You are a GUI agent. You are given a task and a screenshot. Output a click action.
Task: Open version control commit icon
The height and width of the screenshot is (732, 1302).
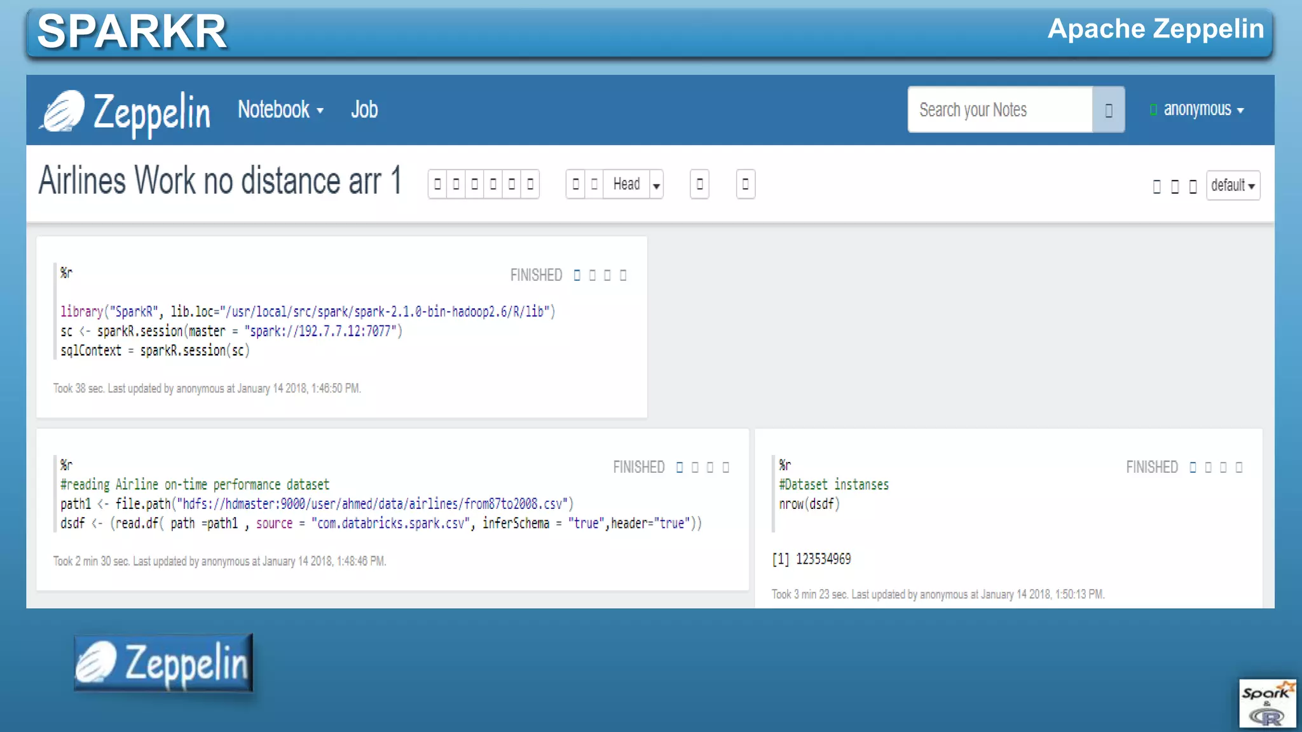tap(575, 184)
